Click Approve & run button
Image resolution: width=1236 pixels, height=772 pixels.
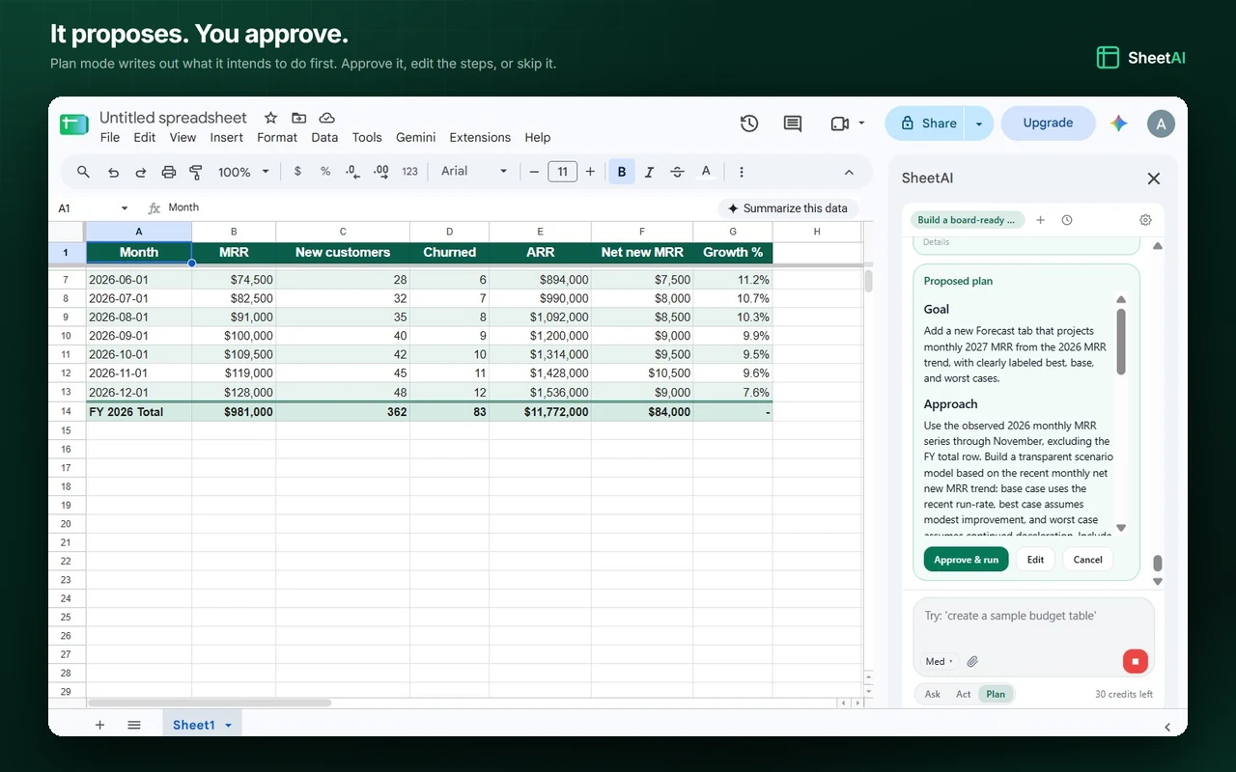tap(966, 560)
